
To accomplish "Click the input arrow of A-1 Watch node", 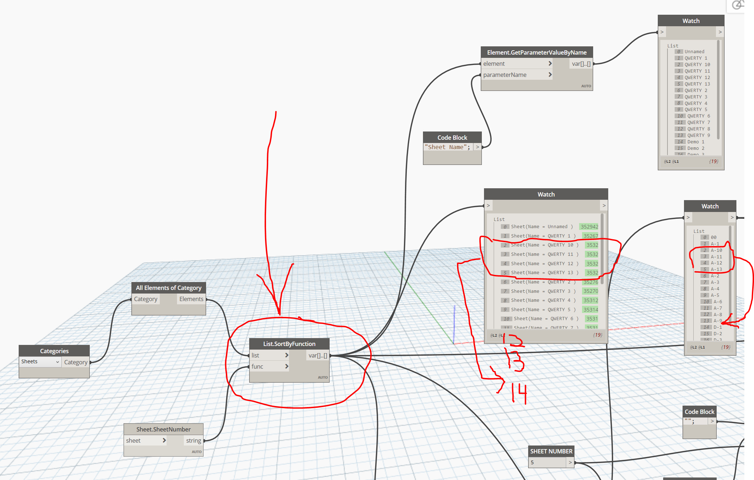I will 688,217.
